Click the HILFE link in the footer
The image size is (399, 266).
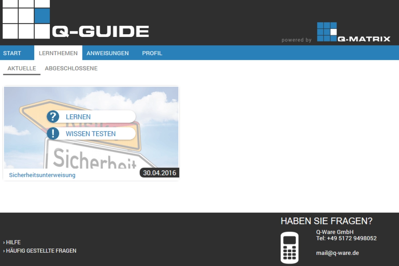pos(13,242)
